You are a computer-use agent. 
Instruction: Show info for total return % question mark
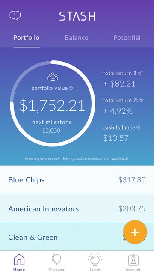pos(141,100)
